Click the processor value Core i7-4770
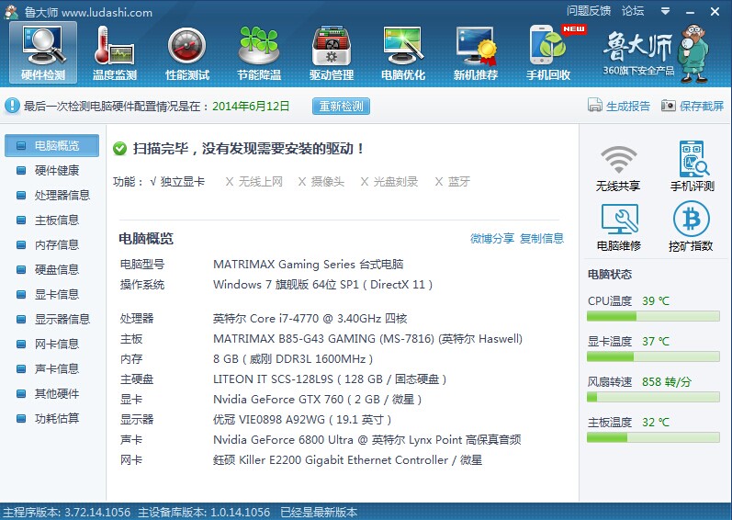 click(x=310, y=319)
